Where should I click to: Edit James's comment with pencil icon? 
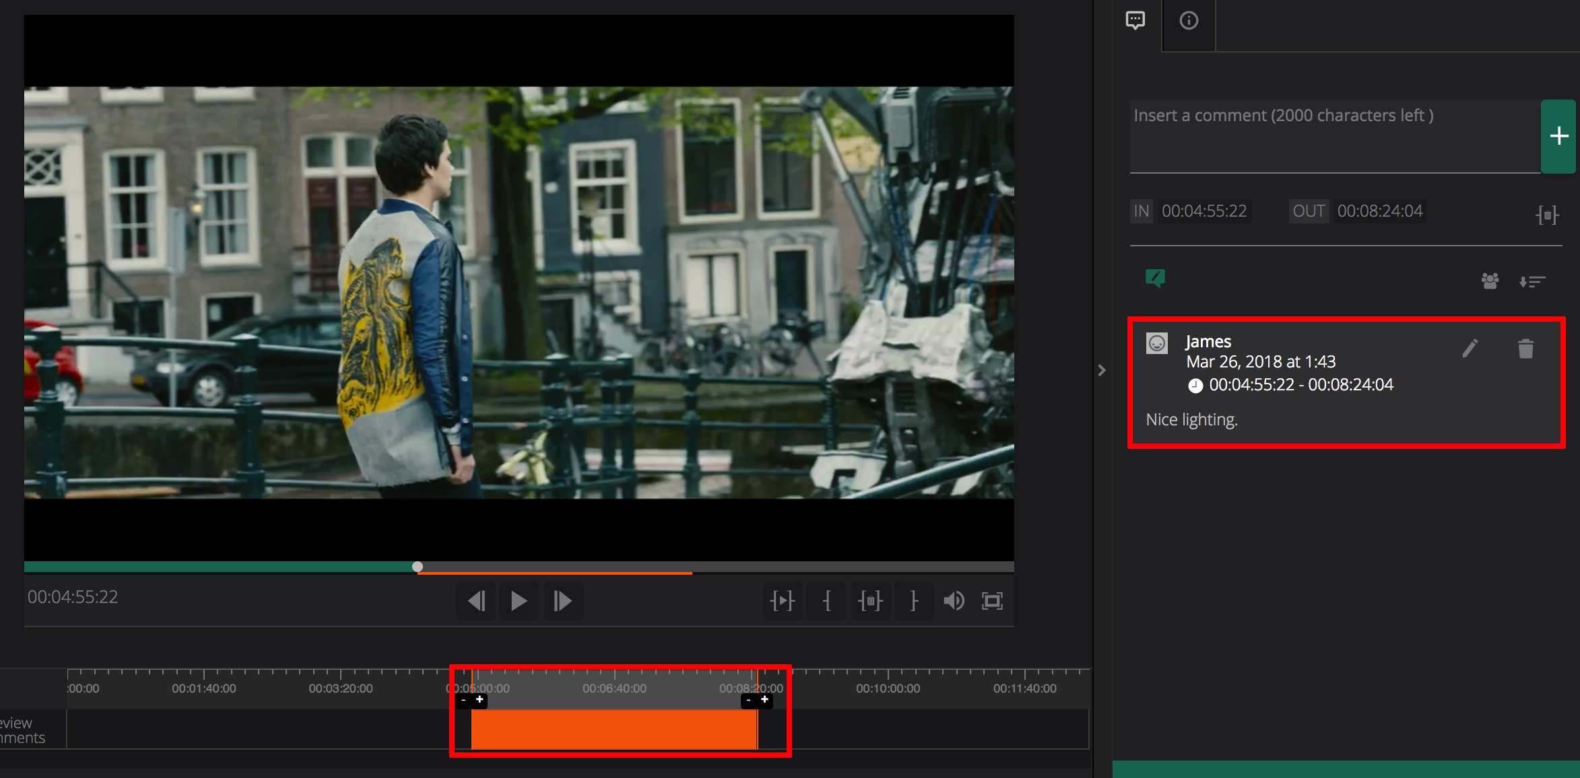1470,348
